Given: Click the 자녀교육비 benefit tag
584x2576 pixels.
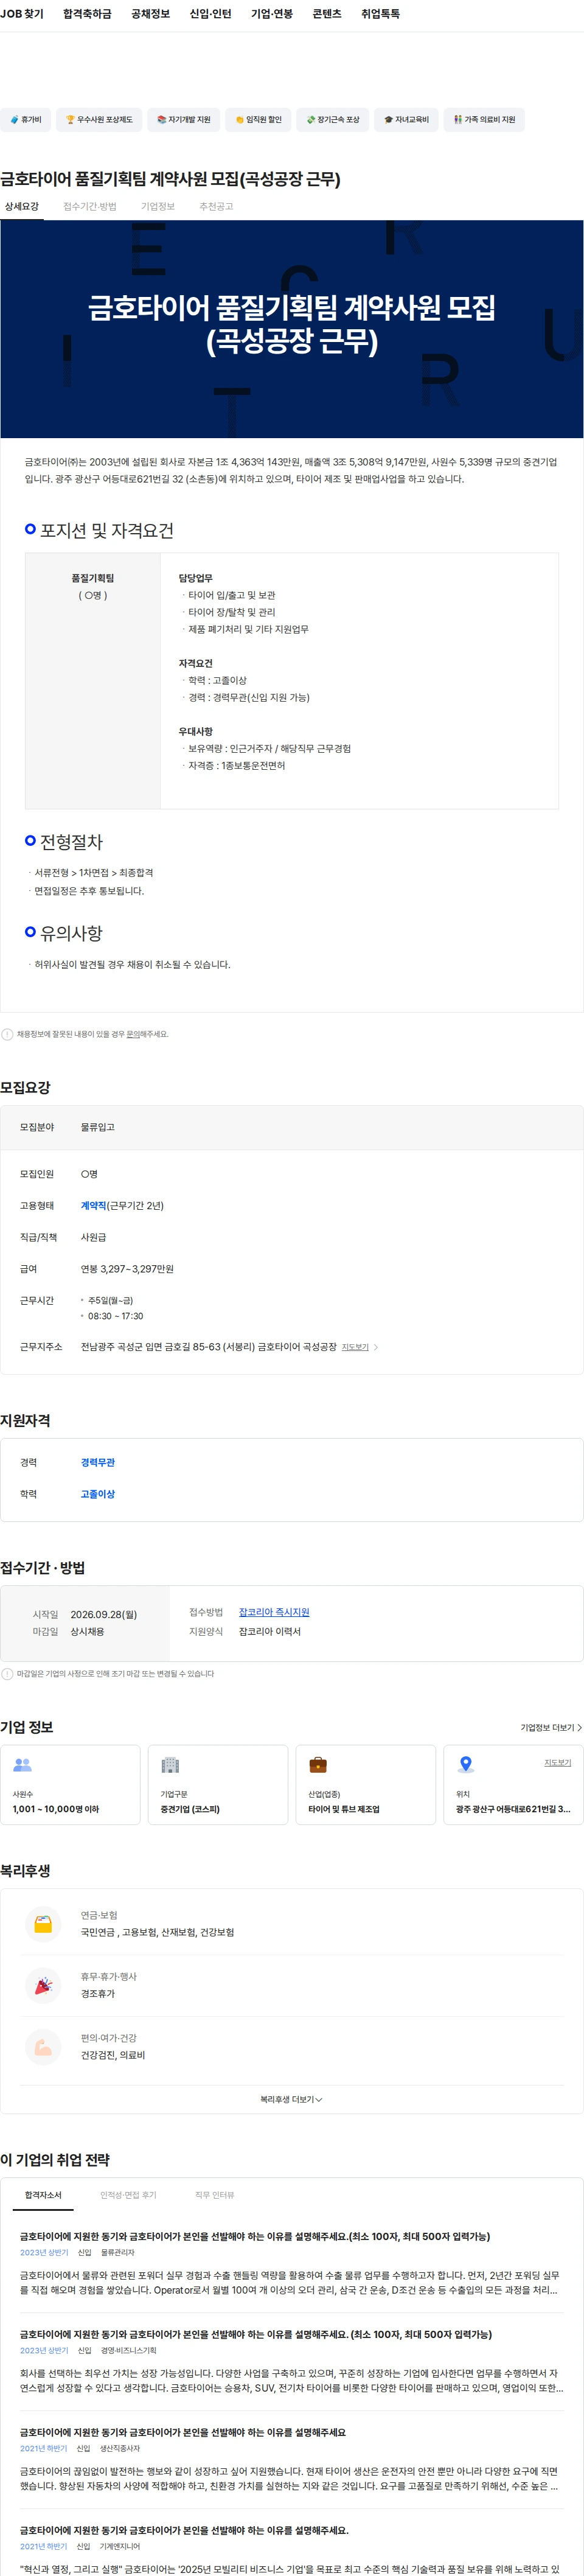Looking at the screenshot, I should point(406,120).
